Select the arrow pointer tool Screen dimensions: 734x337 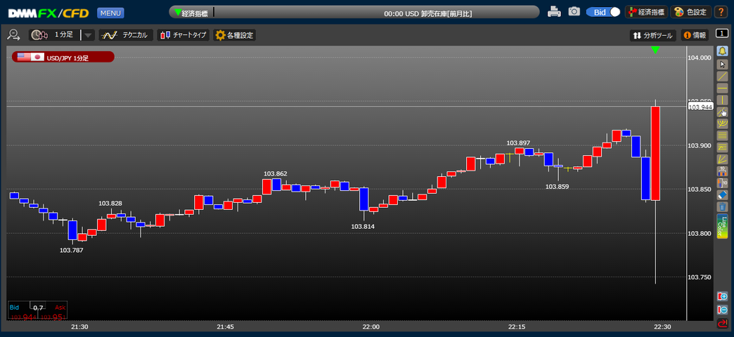722,64
